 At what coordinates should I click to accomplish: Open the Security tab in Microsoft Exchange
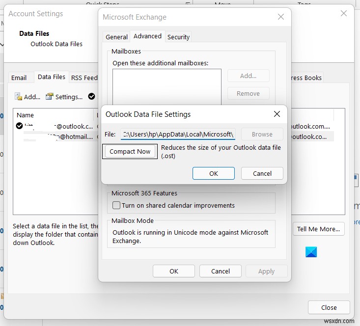[x=178, y=37]
